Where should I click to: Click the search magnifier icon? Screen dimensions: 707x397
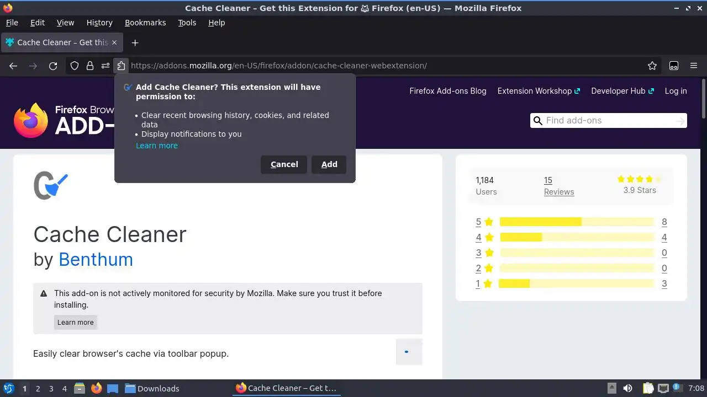(537, 121)
